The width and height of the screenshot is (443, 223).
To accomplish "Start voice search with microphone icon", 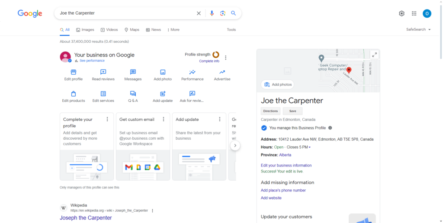I will (212, 13).
